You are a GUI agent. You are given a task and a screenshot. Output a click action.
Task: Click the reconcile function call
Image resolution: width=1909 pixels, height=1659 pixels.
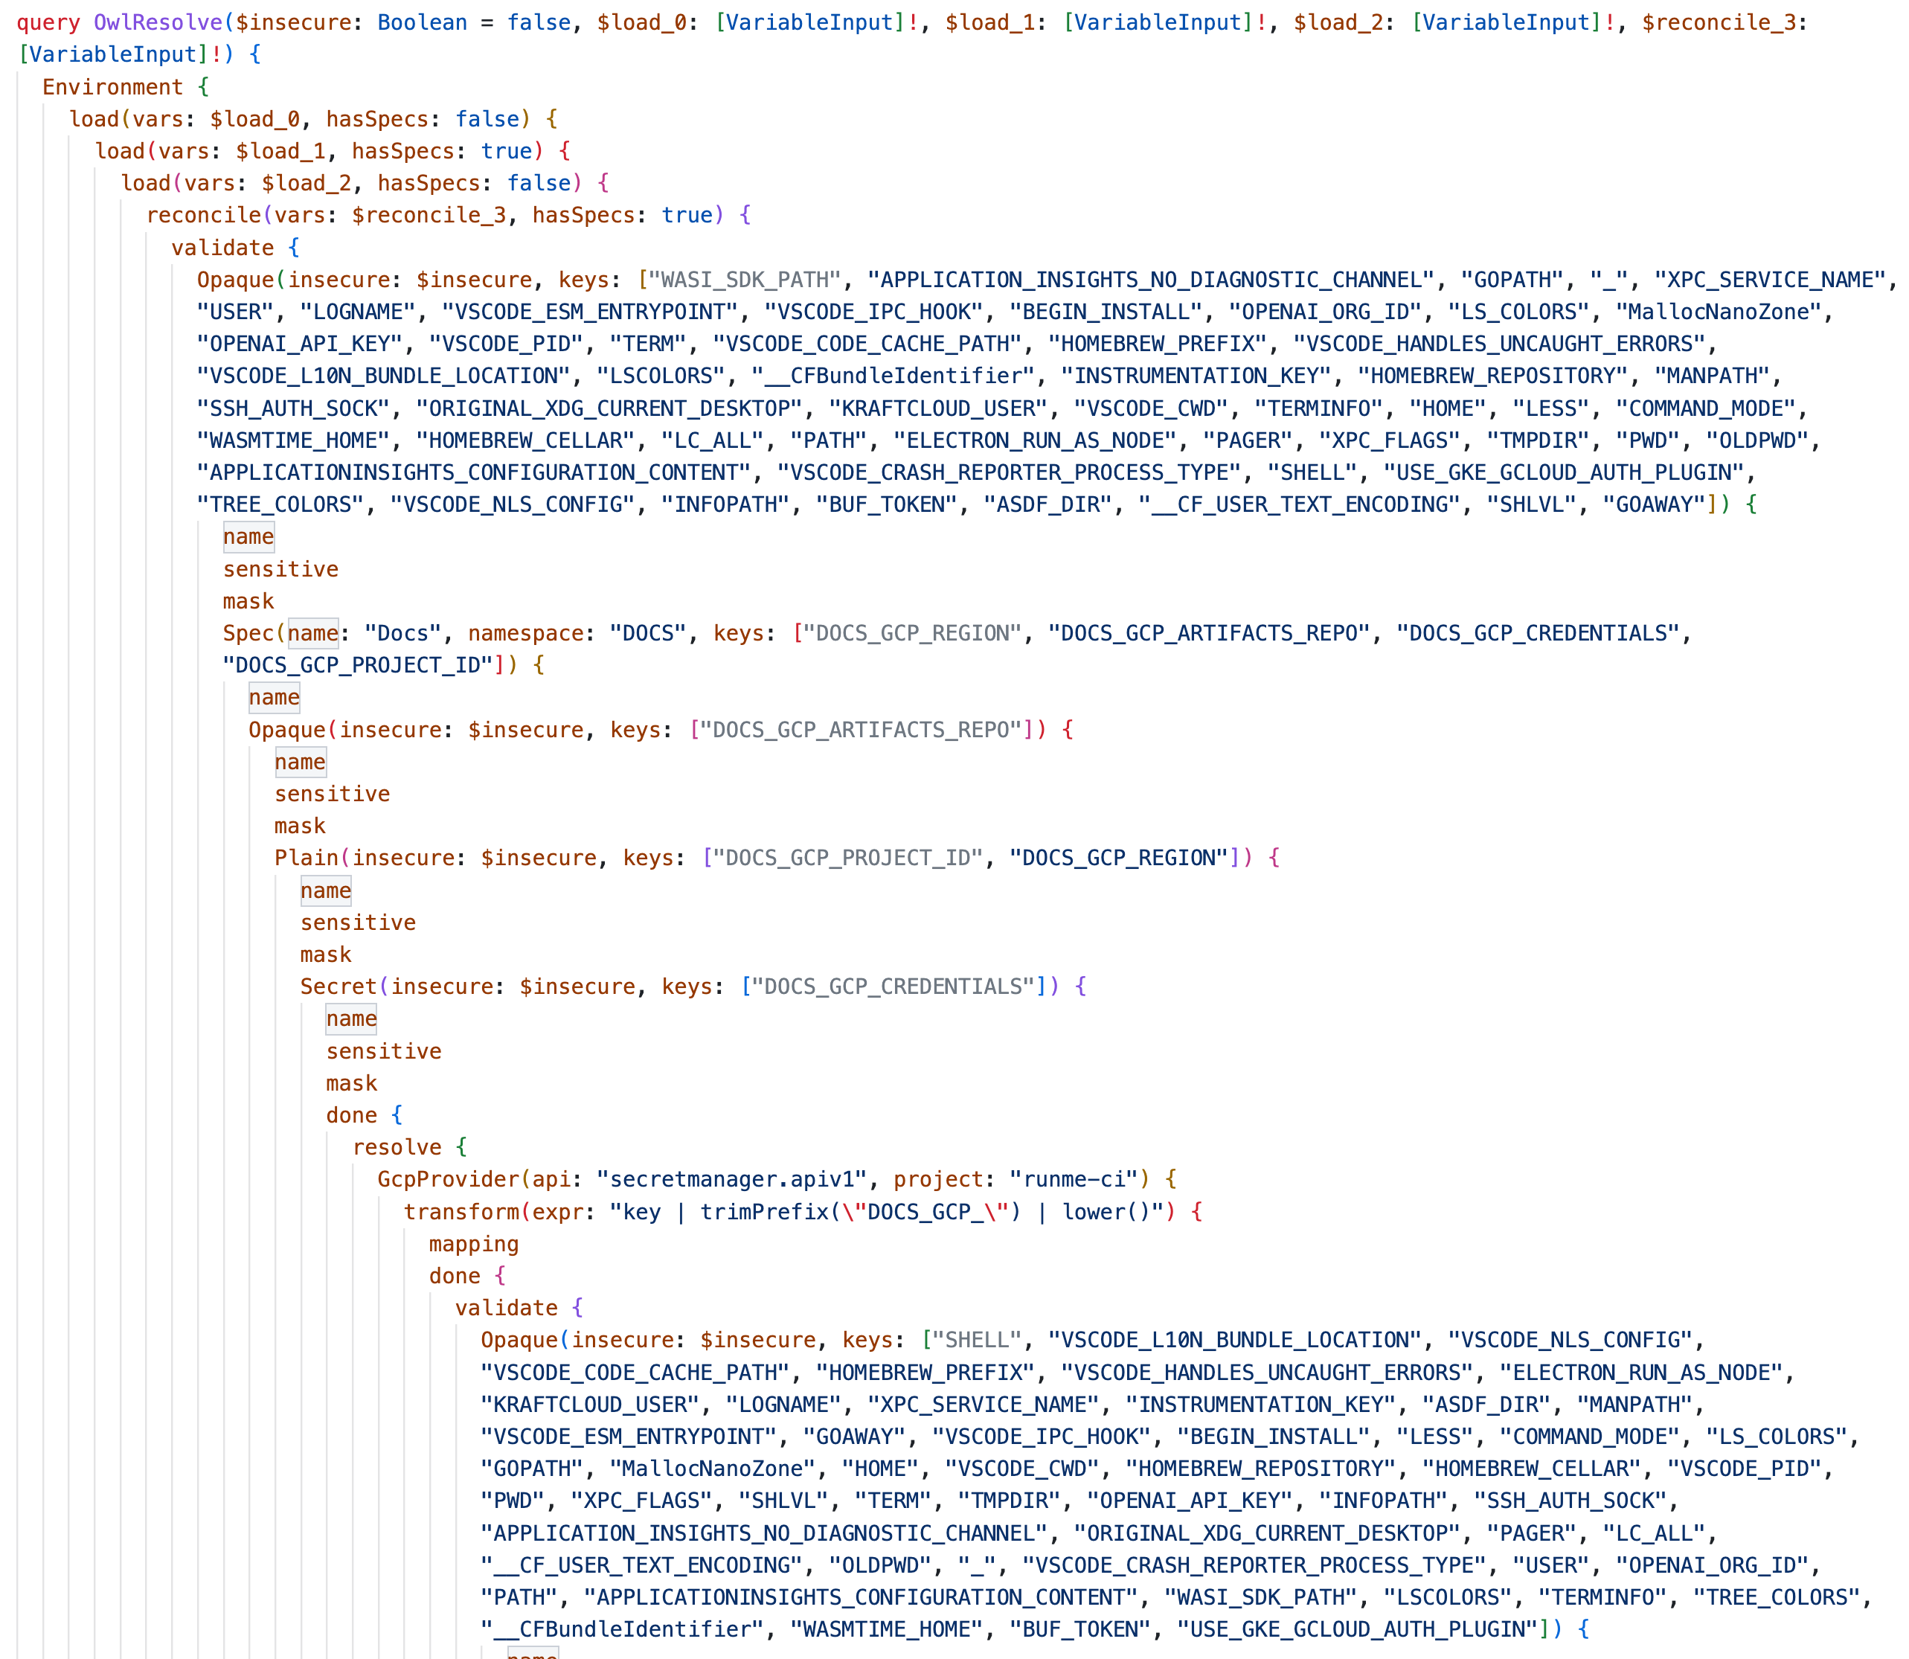tap(204, 216)
